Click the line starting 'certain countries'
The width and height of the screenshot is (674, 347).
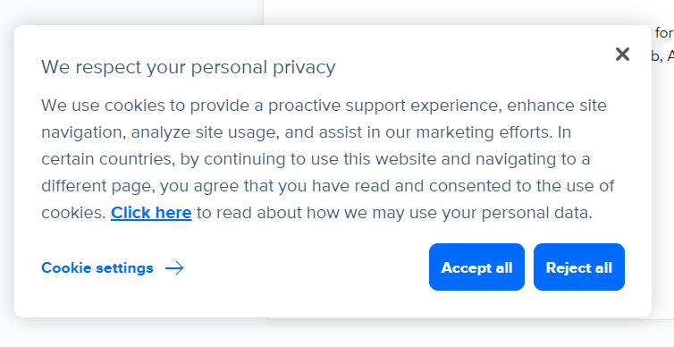click(x=316, y=159)
